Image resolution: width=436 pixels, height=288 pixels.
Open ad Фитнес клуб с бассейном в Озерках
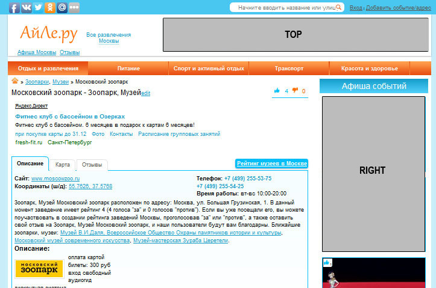click(70, 117)
